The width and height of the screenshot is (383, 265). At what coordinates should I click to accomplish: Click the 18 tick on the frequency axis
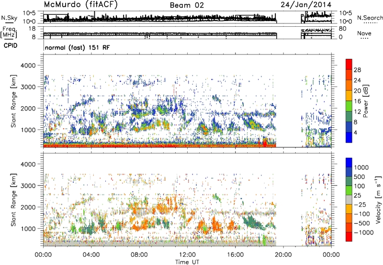tap(32, 29)
